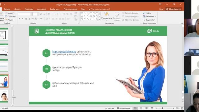This screenshot has width=199, height=112.
Task: Open the Раздел section dropdown
Action: (x=10, y=20)
